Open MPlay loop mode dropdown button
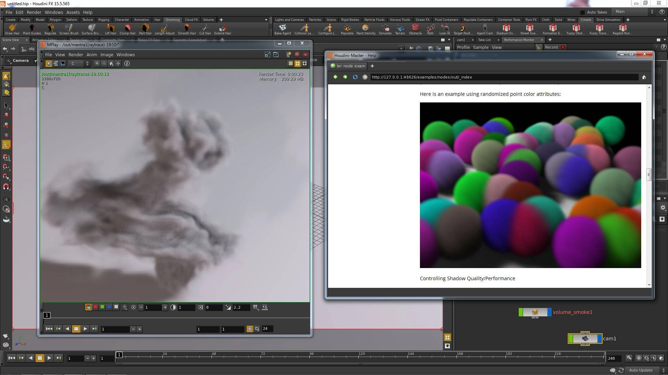668x375 pixels. 257,329
